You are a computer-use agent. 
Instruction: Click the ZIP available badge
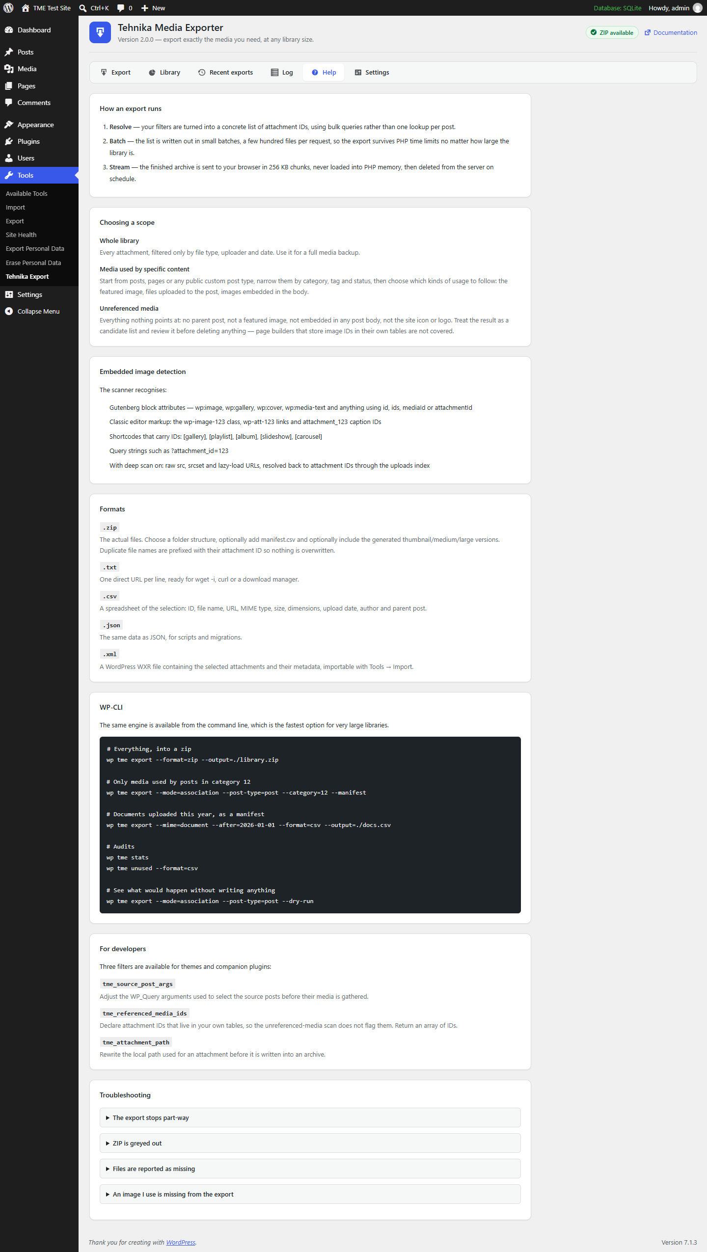click(x=612, y=32)
